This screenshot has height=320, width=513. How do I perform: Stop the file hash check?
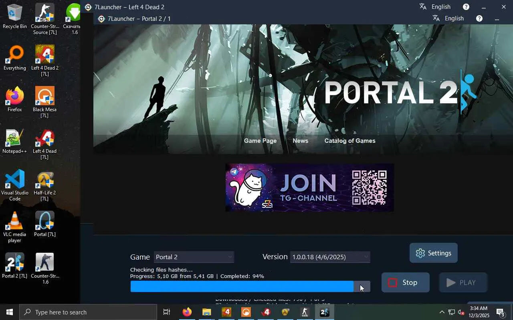pos(406,282)
